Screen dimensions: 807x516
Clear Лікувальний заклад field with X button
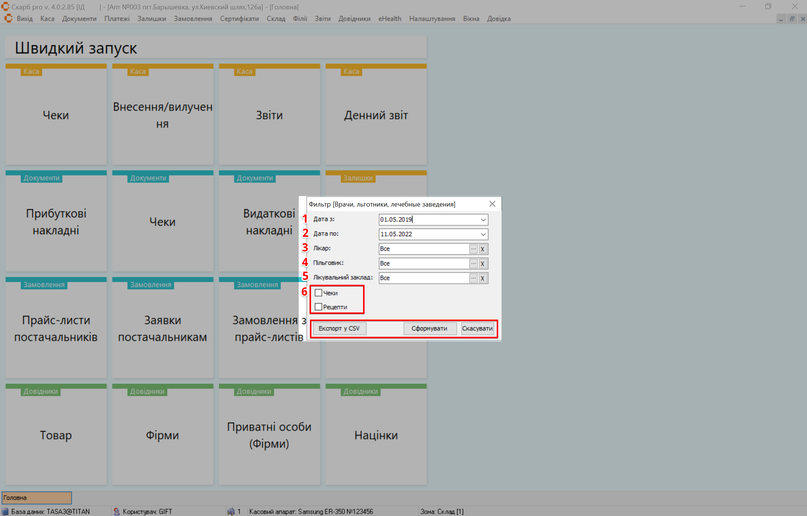click(x=482, y=278)
